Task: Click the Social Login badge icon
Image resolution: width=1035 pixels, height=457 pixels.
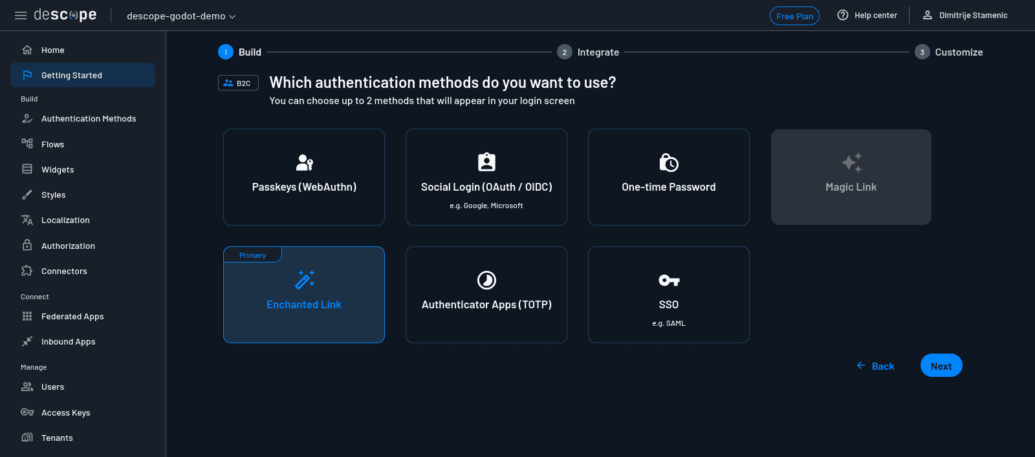Action: pos(486,162)
